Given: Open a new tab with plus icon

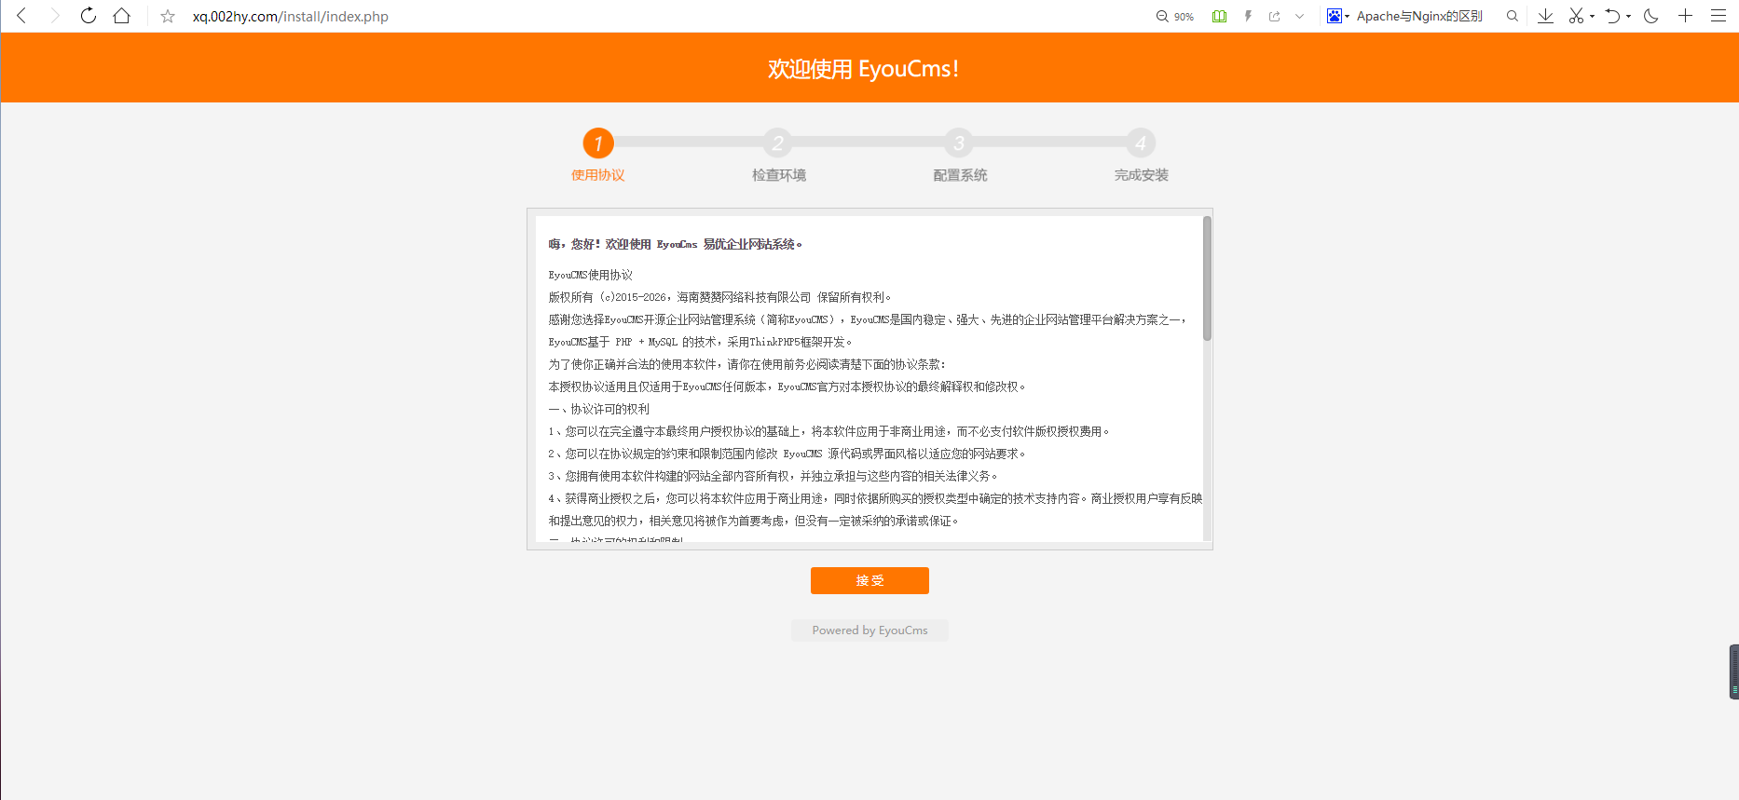Looking at the screenshot, I should [1685, 16].
